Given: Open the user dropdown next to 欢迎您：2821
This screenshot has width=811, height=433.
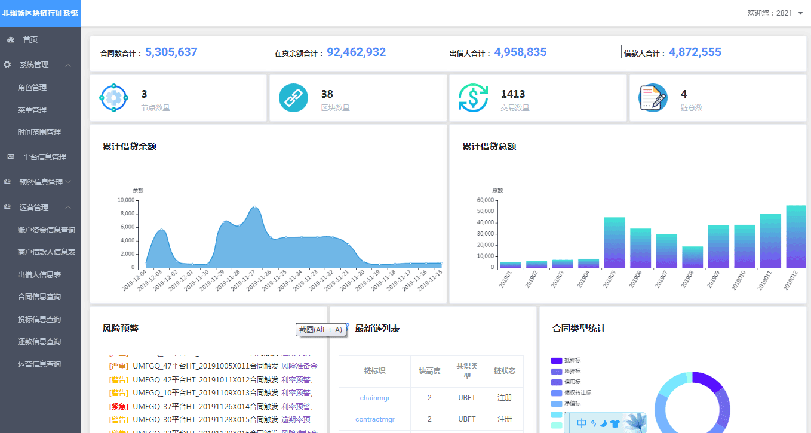Looking at the screenshot, I should click(800, 13).
